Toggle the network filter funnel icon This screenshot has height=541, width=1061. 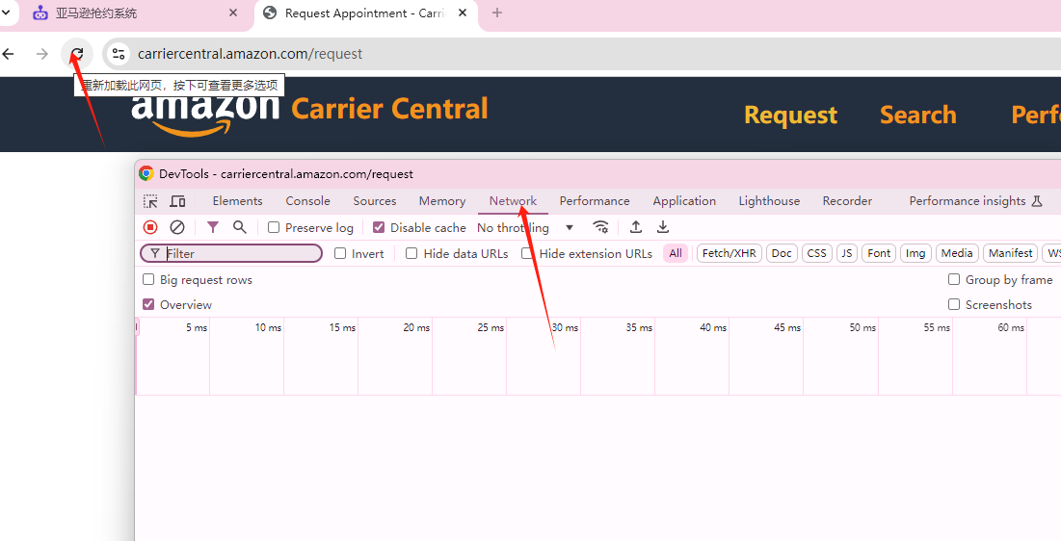[212, 227]
